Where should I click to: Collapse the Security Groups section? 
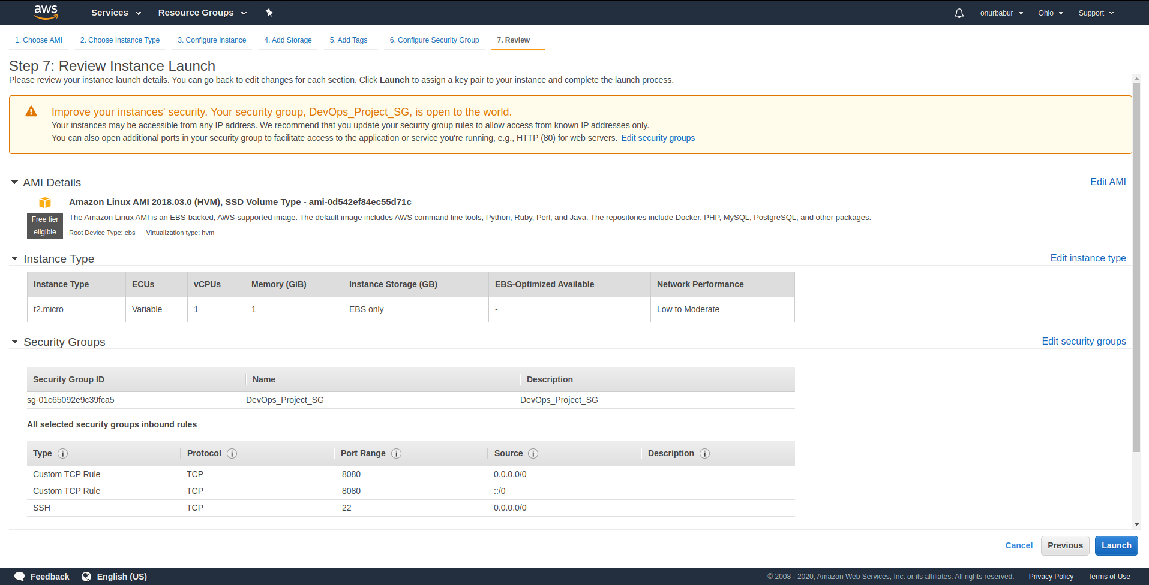coord(14,342)
